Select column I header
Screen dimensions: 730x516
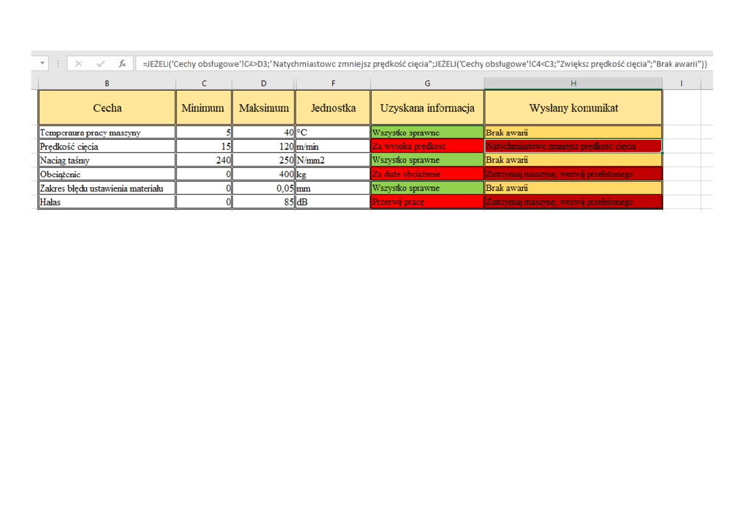click(x=681, y=83)
